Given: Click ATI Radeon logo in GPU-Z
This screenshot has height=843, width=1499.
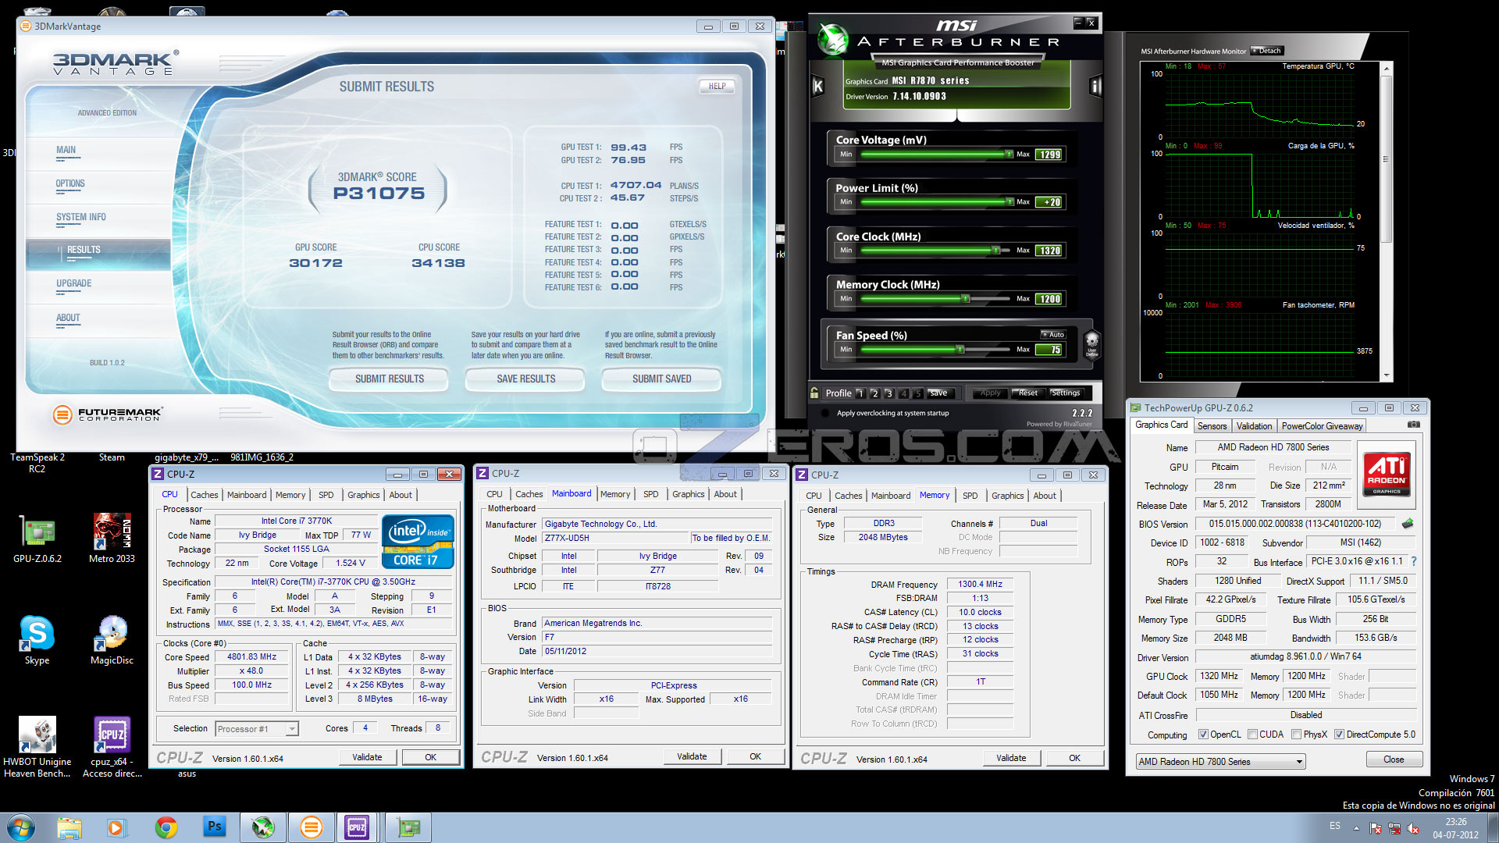Looking at the screenshot, I should (x=1387, y=474).
